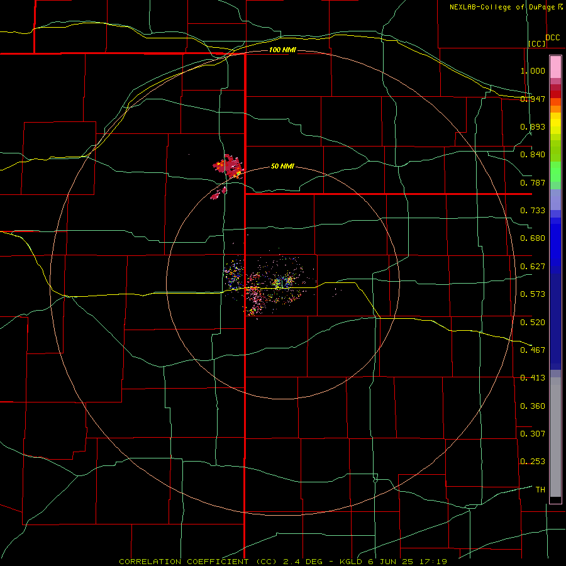Image resolution: width=566 pixels, height=566 pixels.
Task: Click the 0.360 legend value
Action: (x=533, y=406)
